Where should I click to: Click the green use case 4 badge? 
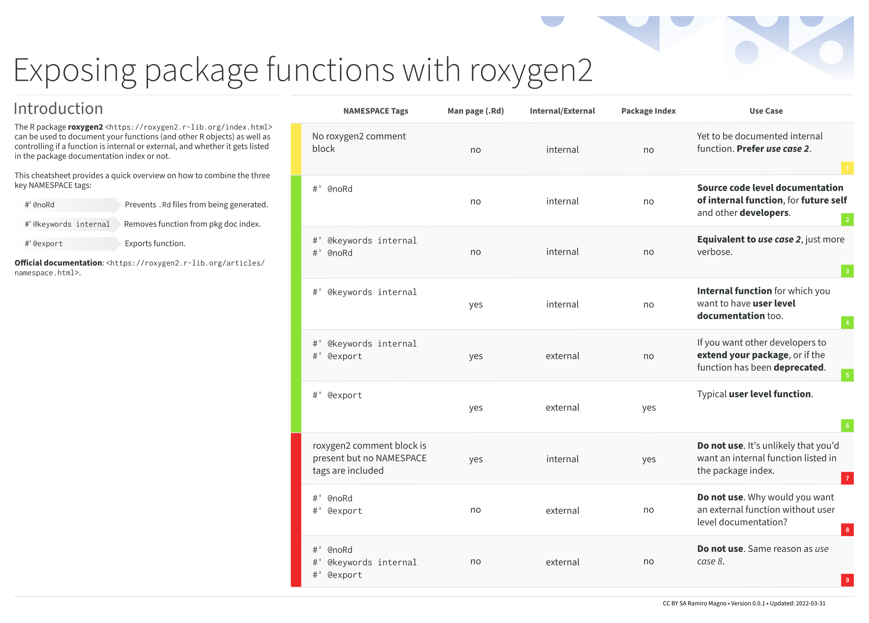tap(847, 323)
